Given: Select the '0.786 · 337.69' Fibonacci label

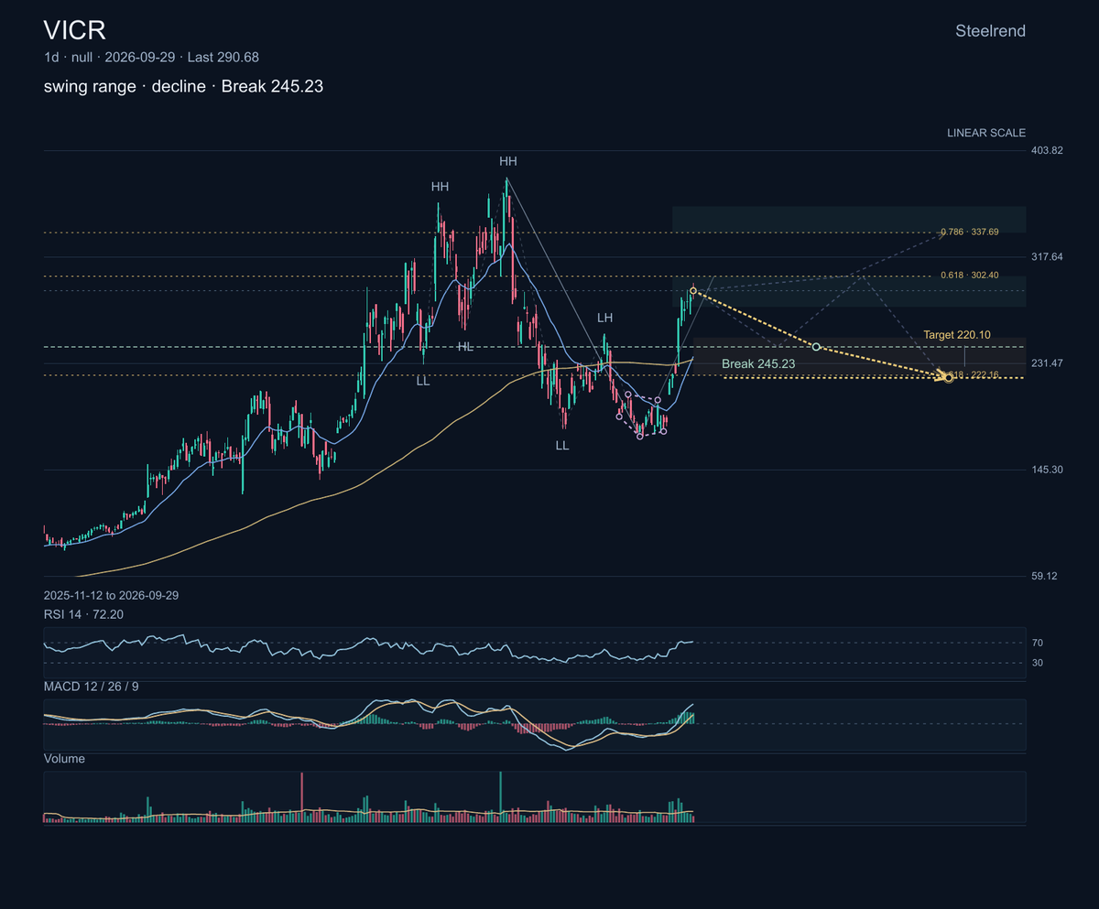Looking at the screenshot, I should click(969, 233).
